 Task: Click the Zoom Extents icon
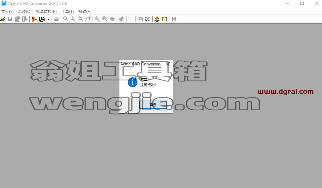tap(97, 19)
